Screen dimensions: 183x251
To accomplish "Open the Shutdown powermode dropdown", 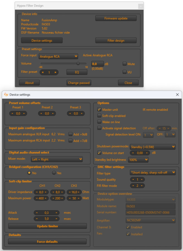I will coord(153,147).
